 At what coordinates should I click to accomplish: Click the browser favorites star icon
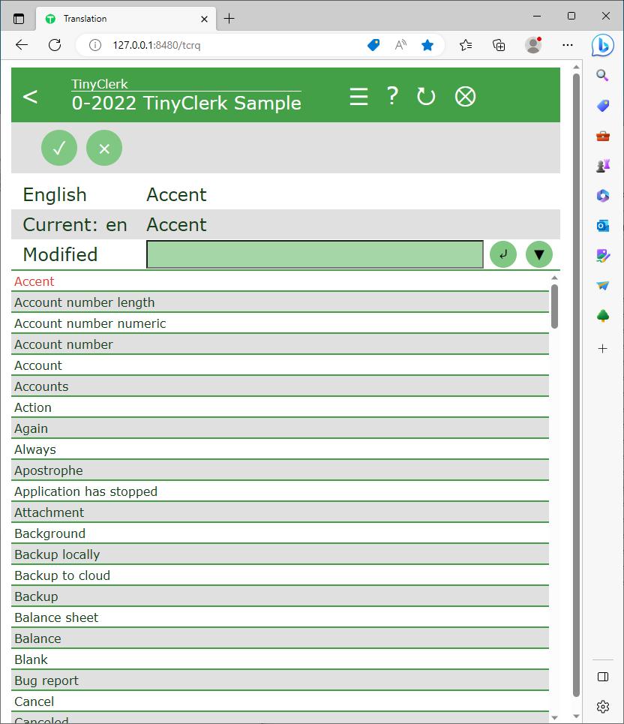tap(427, 45)
